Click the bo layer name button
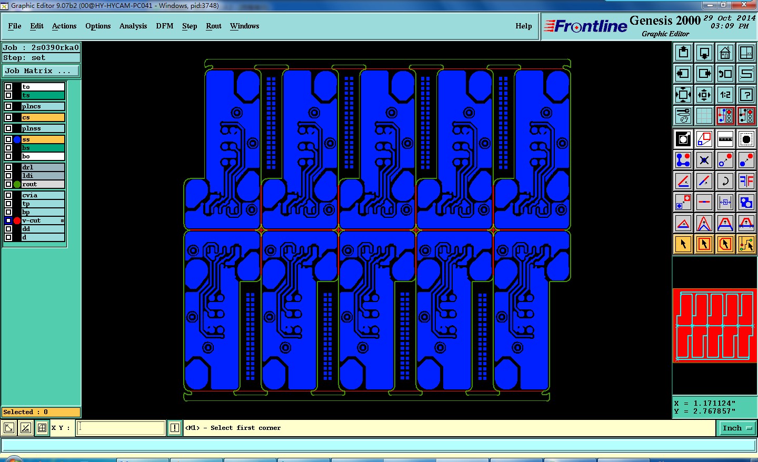Viewport: 758px width, 462px height. (x=43, y=156)
